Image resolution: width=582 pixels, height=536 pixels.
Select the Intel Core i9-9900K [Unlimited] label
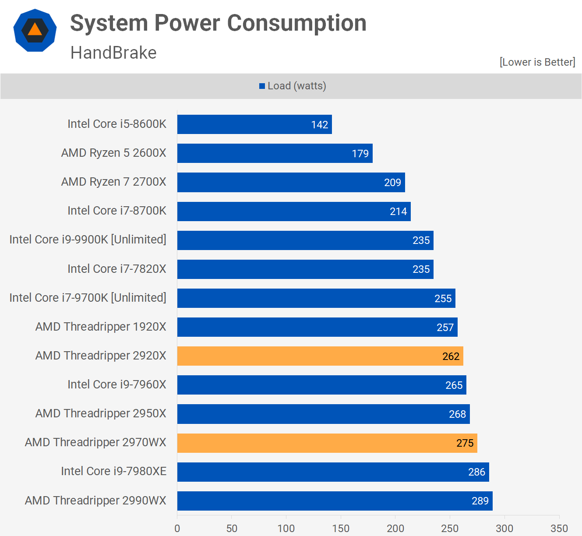tap(88, 240)
